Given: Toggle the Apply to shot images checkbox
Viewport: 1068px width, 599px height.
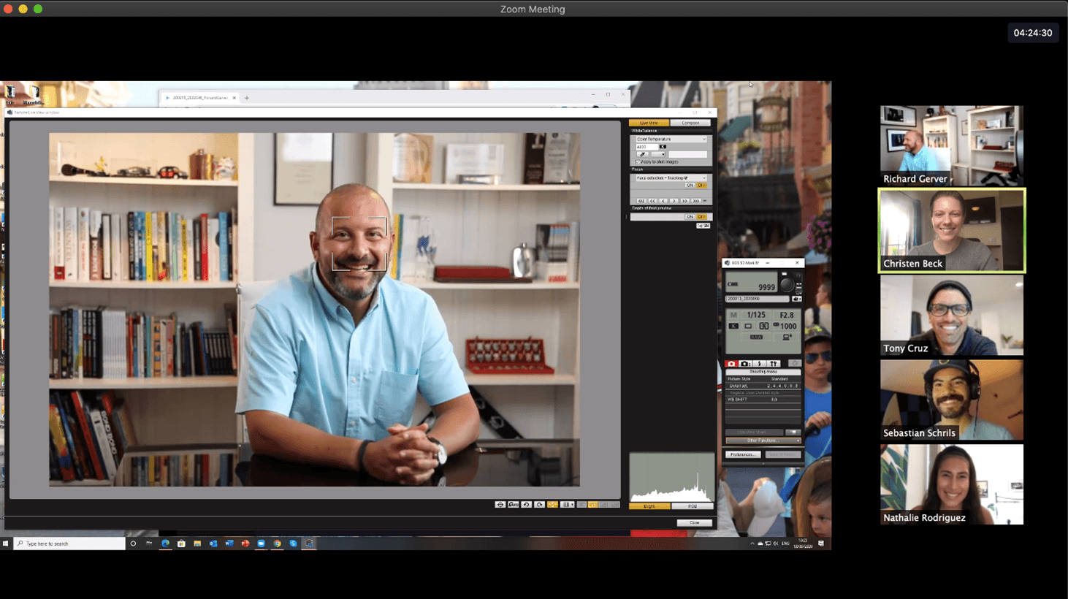Looking at the screenshot, I should pyautogui.click(x=638, y=161).
